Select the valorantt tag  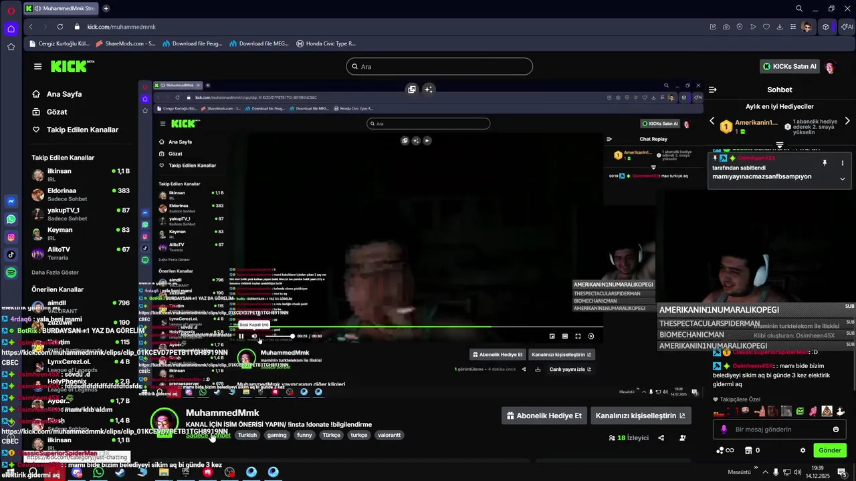[x=389, y=435]
